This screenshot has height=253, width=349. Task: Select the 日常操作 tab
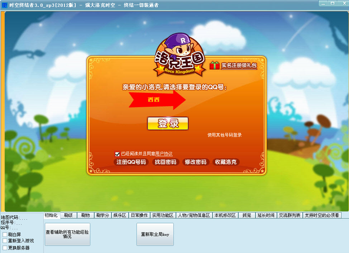point(139,215)
